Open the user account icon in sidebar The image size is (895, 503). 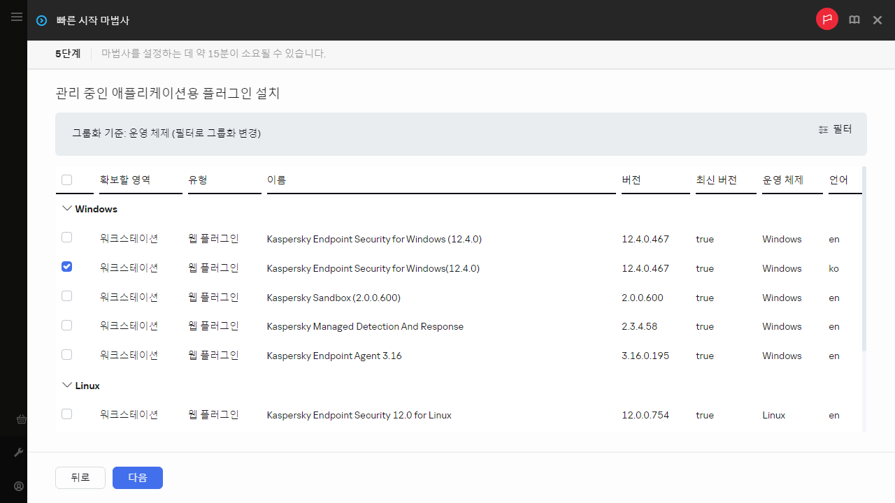tap(18, 486)
